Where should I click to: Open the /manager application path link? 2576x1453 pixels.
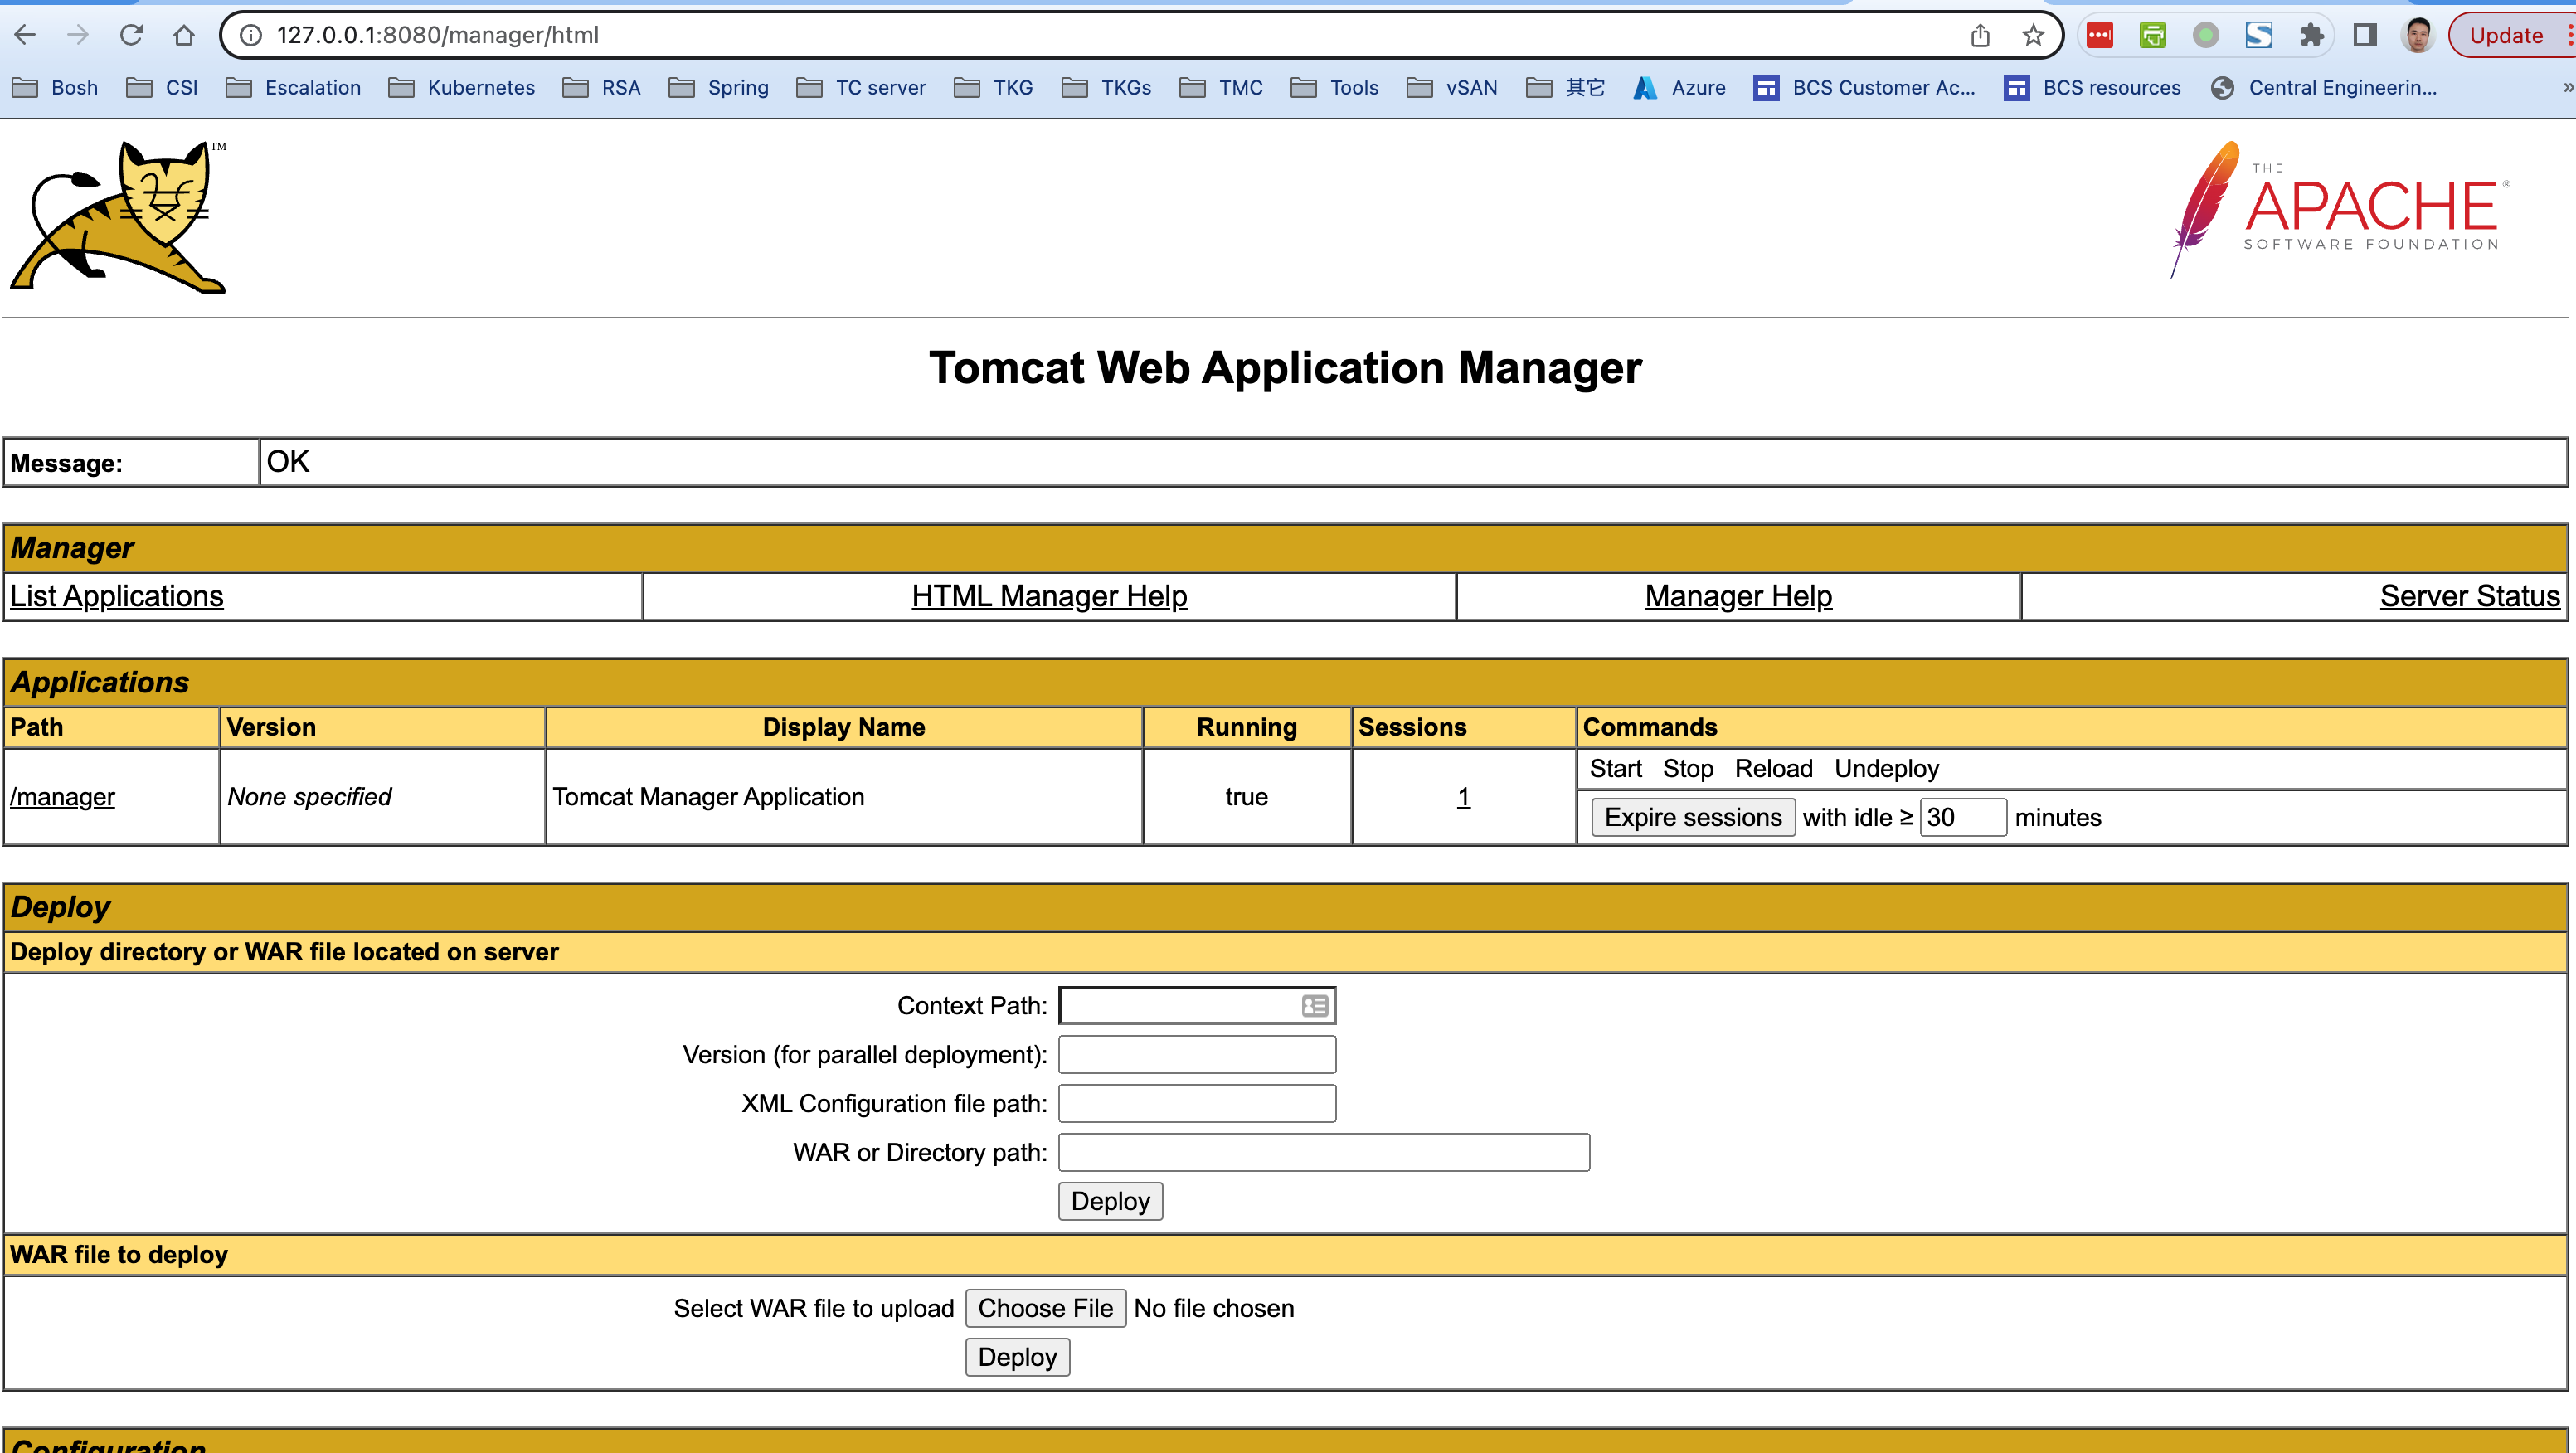[x=62, y=797]
